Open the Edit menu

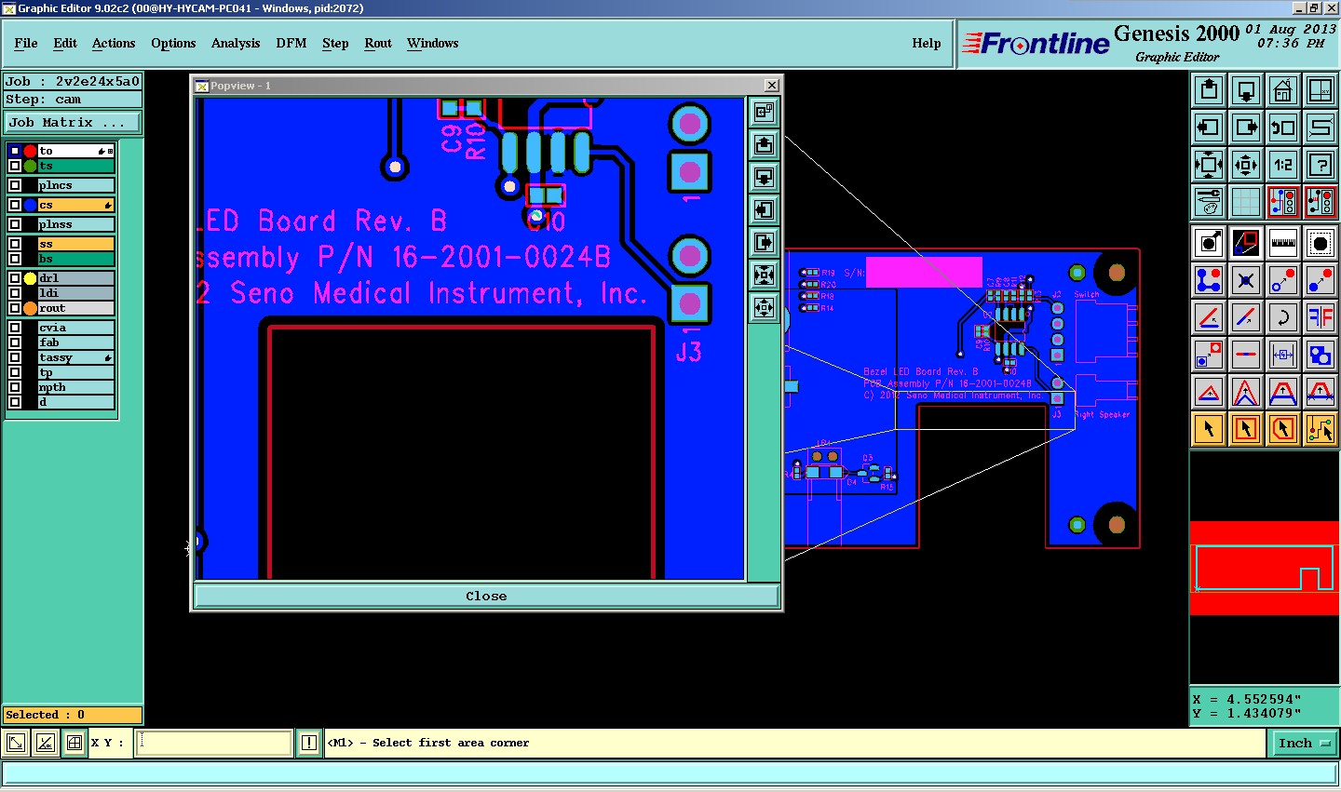point(65,43)
